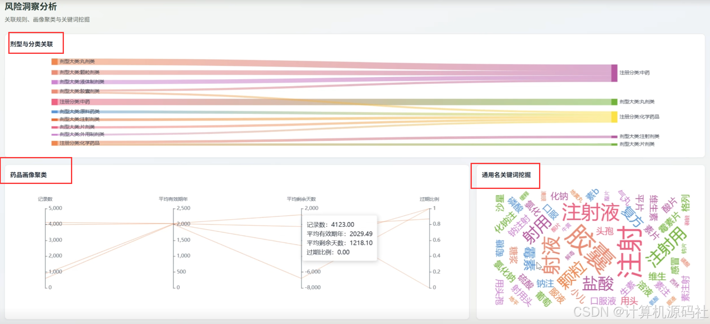The image size is (710, 324).
Task: Select the 剂型大类:外用制剂类 Sankey node
Action: coord(54,135)
